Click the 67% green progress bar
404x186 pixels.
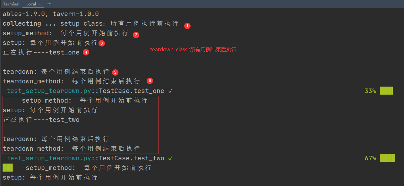click(x=387, y=158)
